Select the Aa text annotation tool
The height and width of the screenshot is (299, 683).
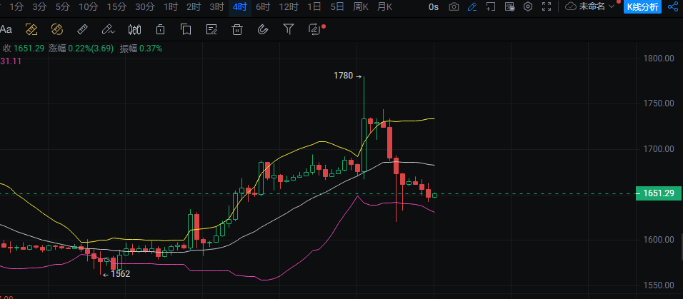[6, 29]
